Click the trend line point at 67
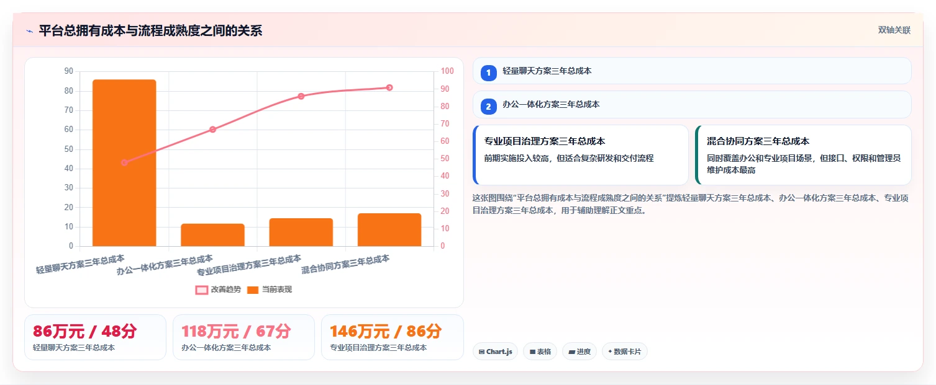The image size is (936, 385). tap(212, 129)
